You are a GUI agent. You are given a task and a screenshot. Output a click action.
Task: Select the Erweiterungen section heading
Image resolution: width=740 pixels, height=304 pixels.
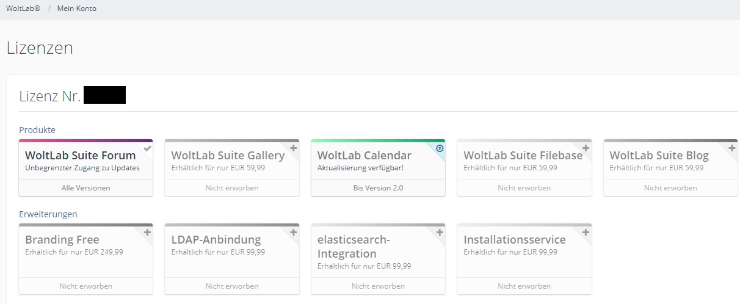point(48,214)
